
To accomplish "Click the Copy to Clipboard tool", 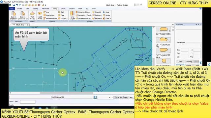I will pos(14,15).
